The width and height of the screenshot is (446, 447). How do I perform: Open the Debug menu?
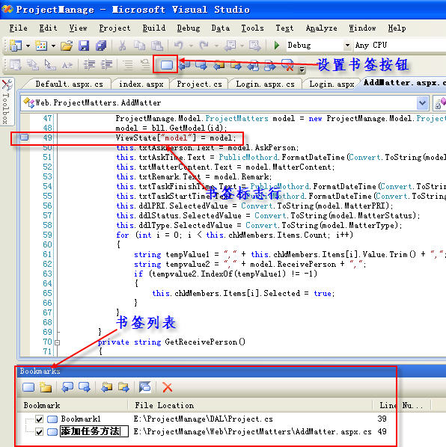[x=189, y=28]
